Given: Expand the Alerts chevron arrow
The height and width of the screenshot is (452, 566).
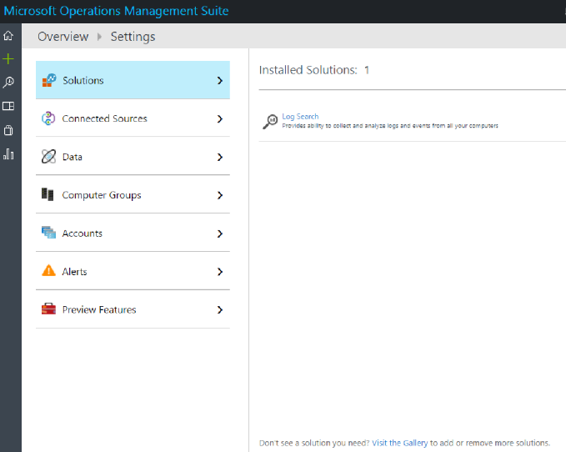Looking at the screenshot, I should click(x=220, y=272).
